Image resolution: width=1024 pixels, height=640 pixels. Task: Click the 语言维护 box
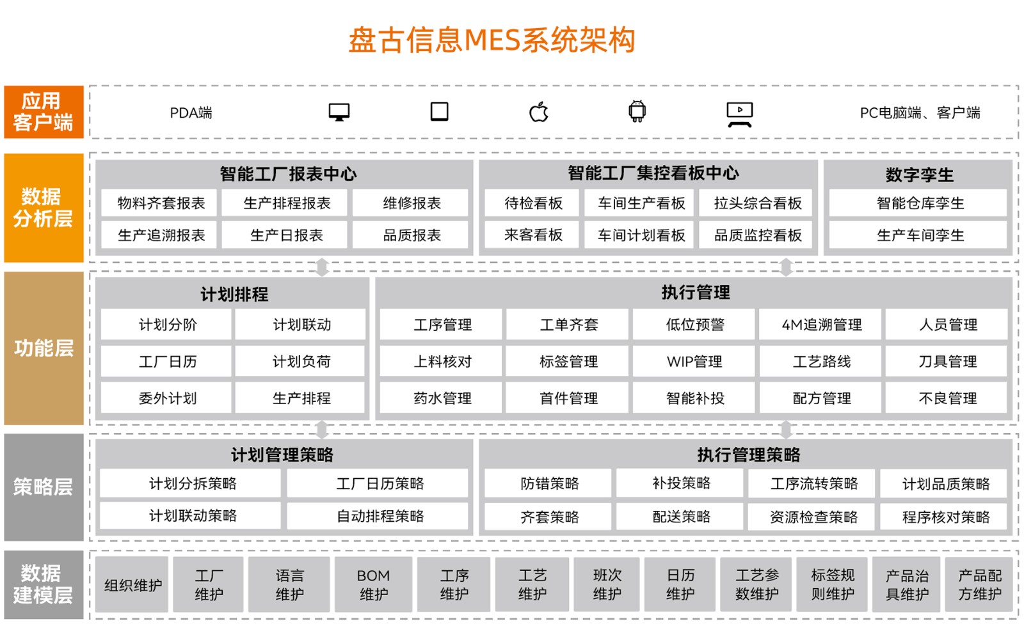289,585
